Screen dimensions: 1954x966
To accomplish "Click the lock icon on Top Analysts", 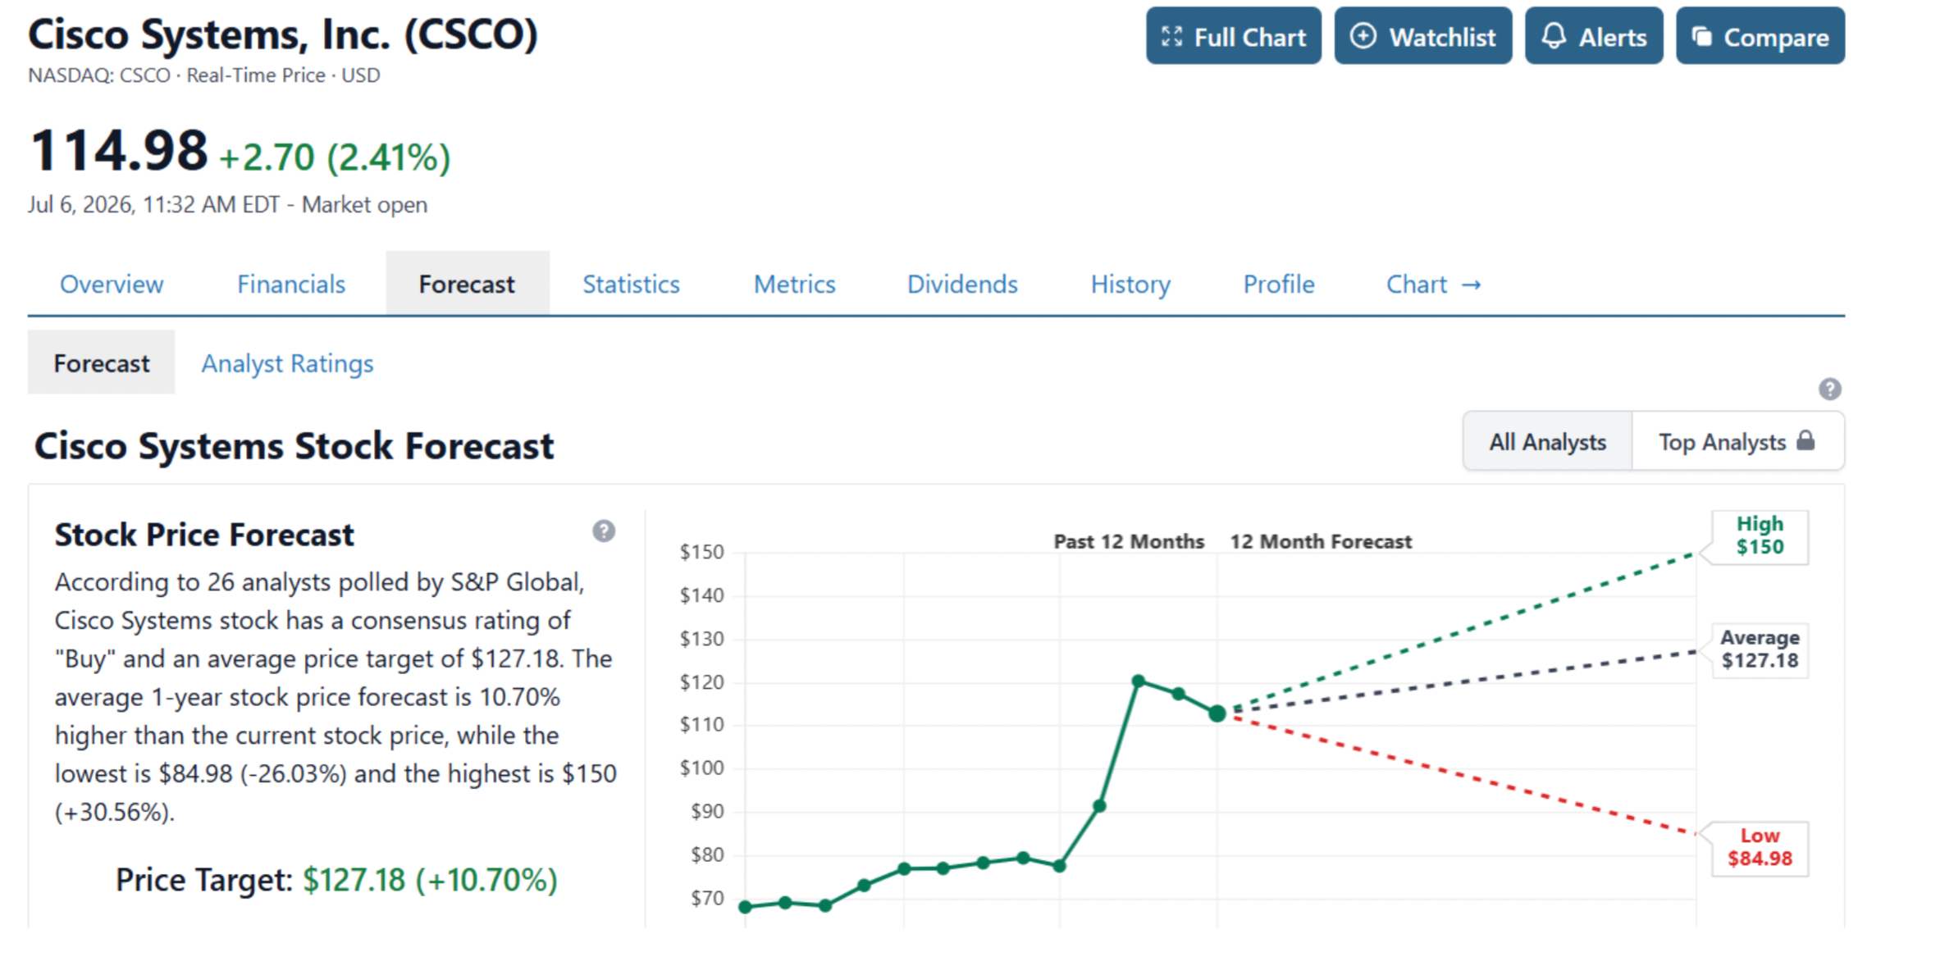I will tap(1806, 441).
